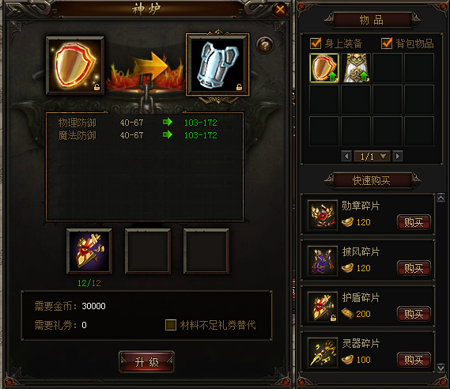Toggle the 背包物品 checkbox

[x=387, y=43]
